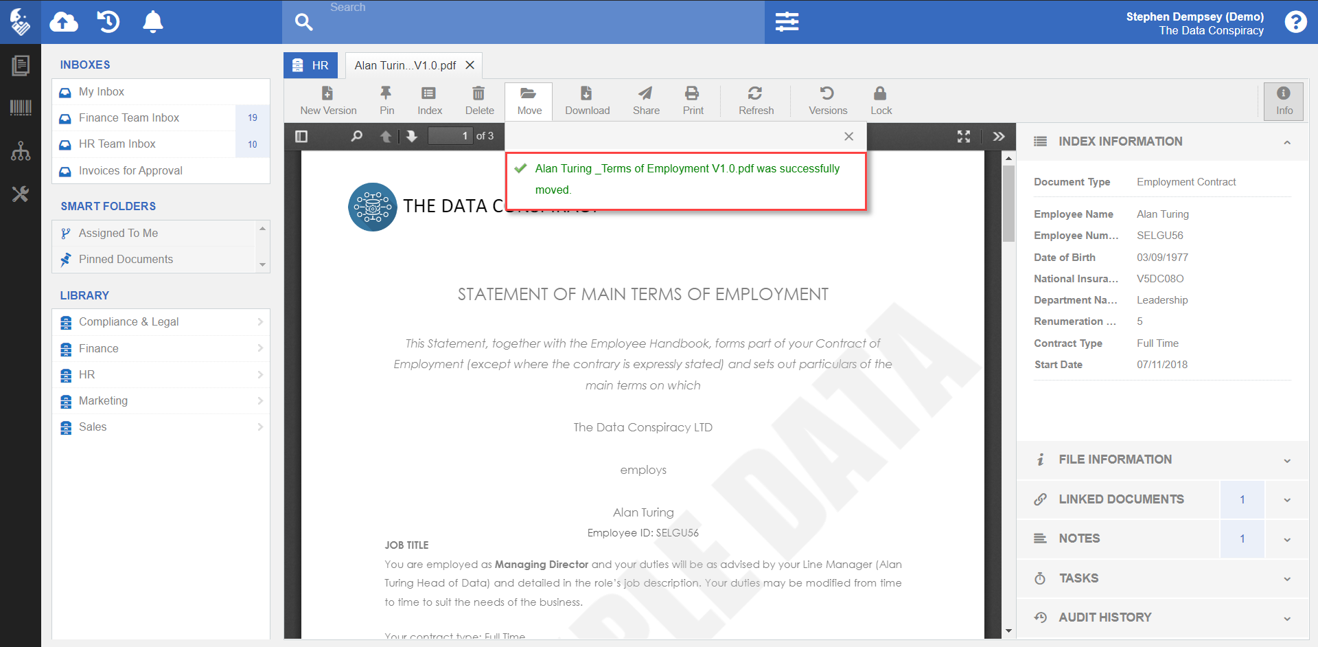Download the document
The height and width of the screenshot is (647, 1318).
tap(587, 101)
